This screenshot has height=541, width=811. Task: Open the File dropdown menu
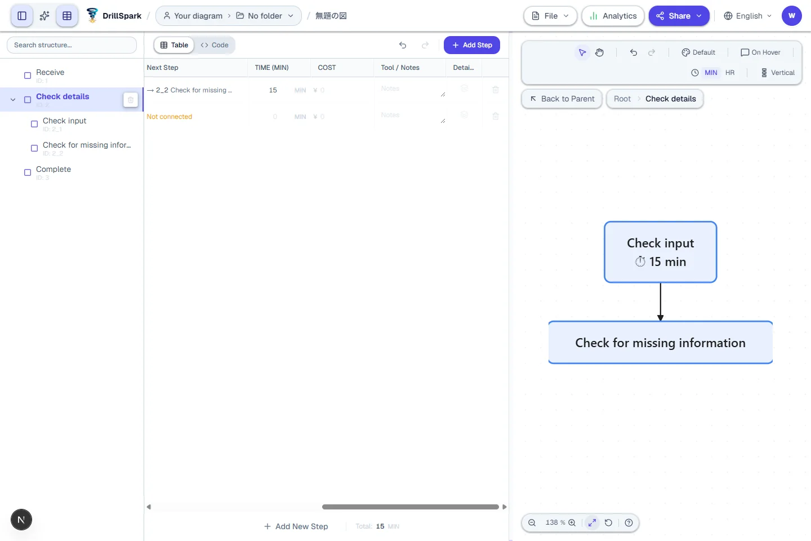coord(550,16)
